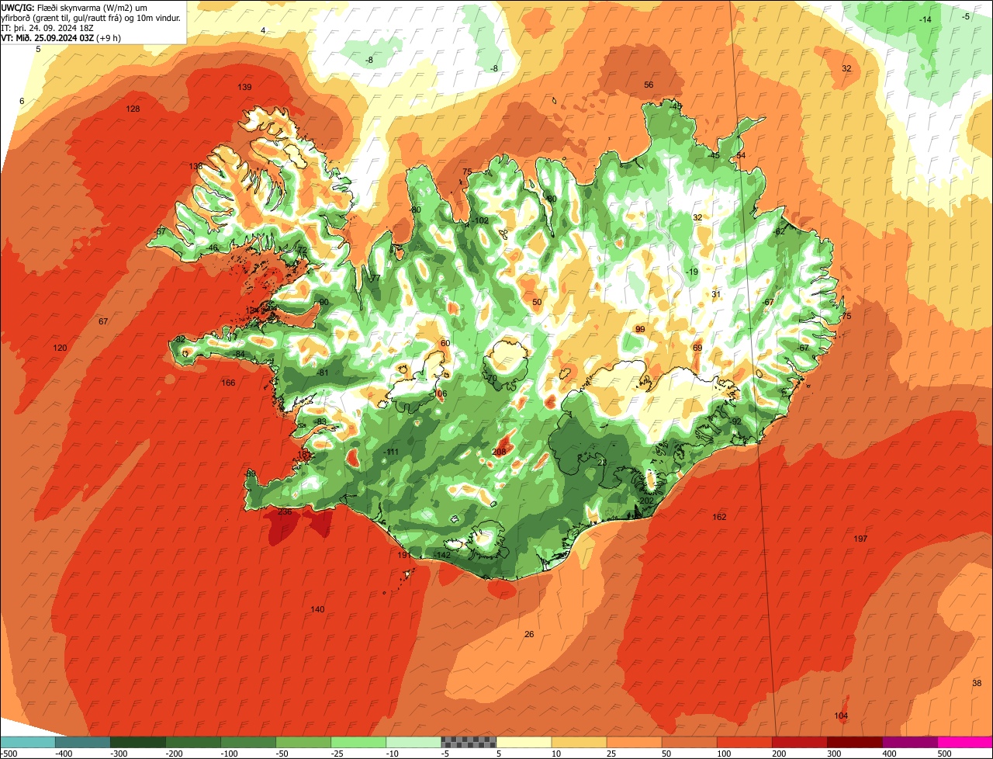This screenshot has width=993, height=759.
Task: Click the map value '6' at the left edge
Action: pos(22,101)
